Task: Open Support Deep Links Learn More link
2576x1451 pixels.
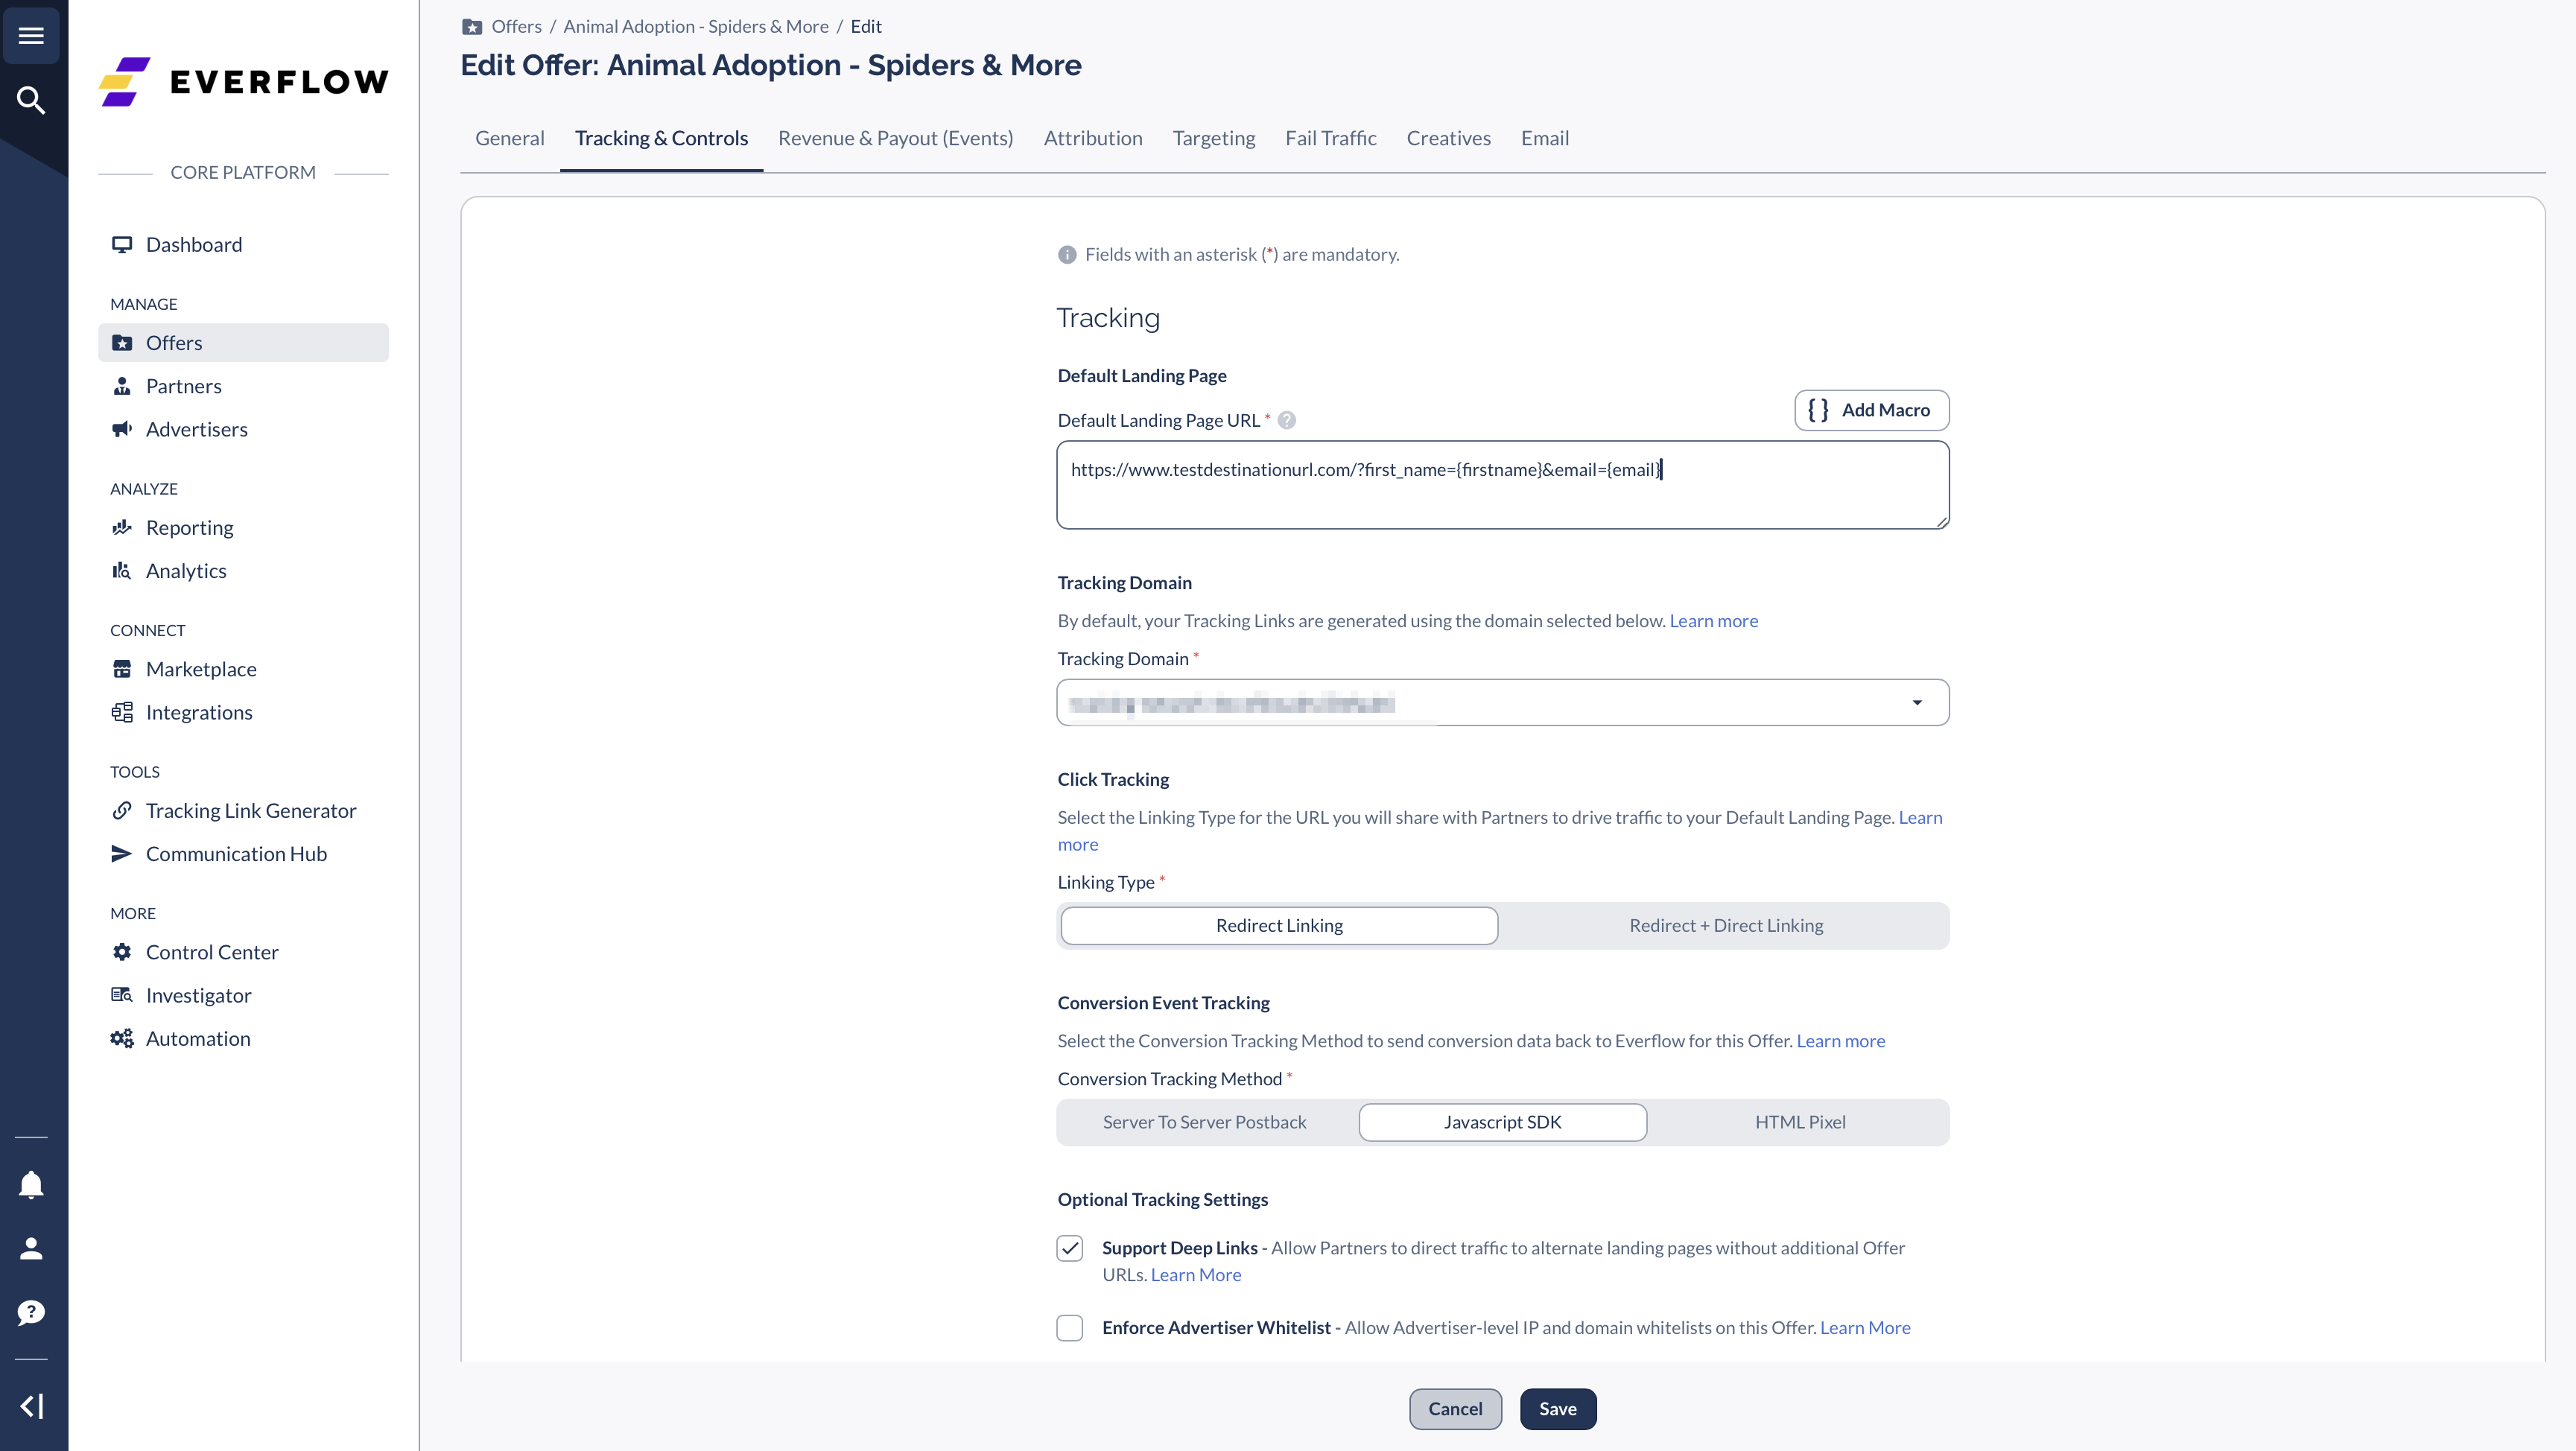Action: click(1195, 1275)
